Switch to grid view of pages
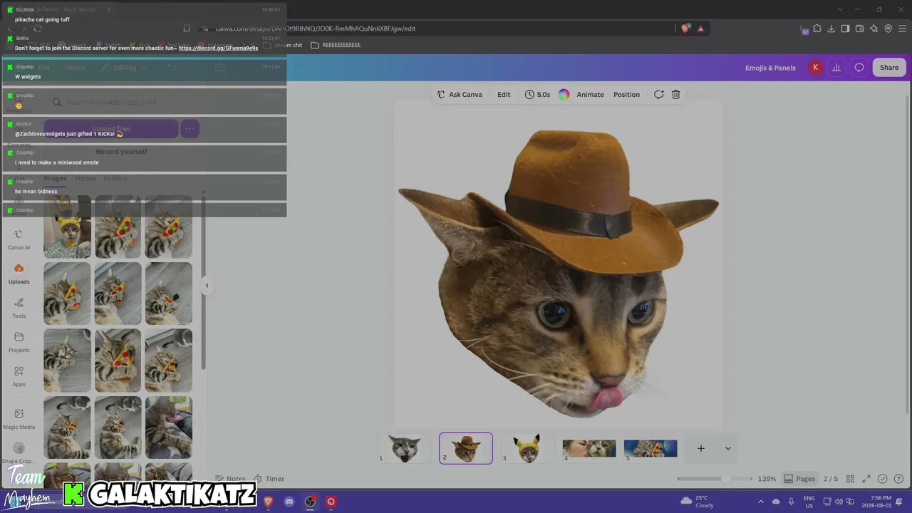 pyautogui.click(x=850, y=479)
